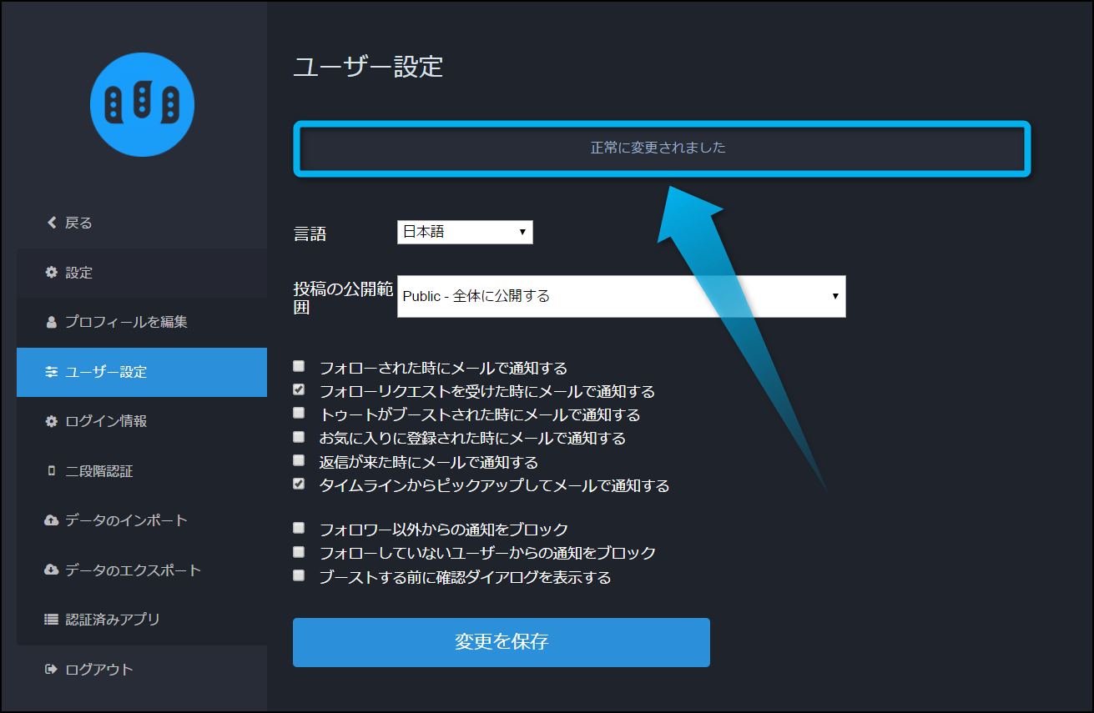Open the 二段階認証 menu entry
Viewport: 1094px width, 713px height.
99,471
